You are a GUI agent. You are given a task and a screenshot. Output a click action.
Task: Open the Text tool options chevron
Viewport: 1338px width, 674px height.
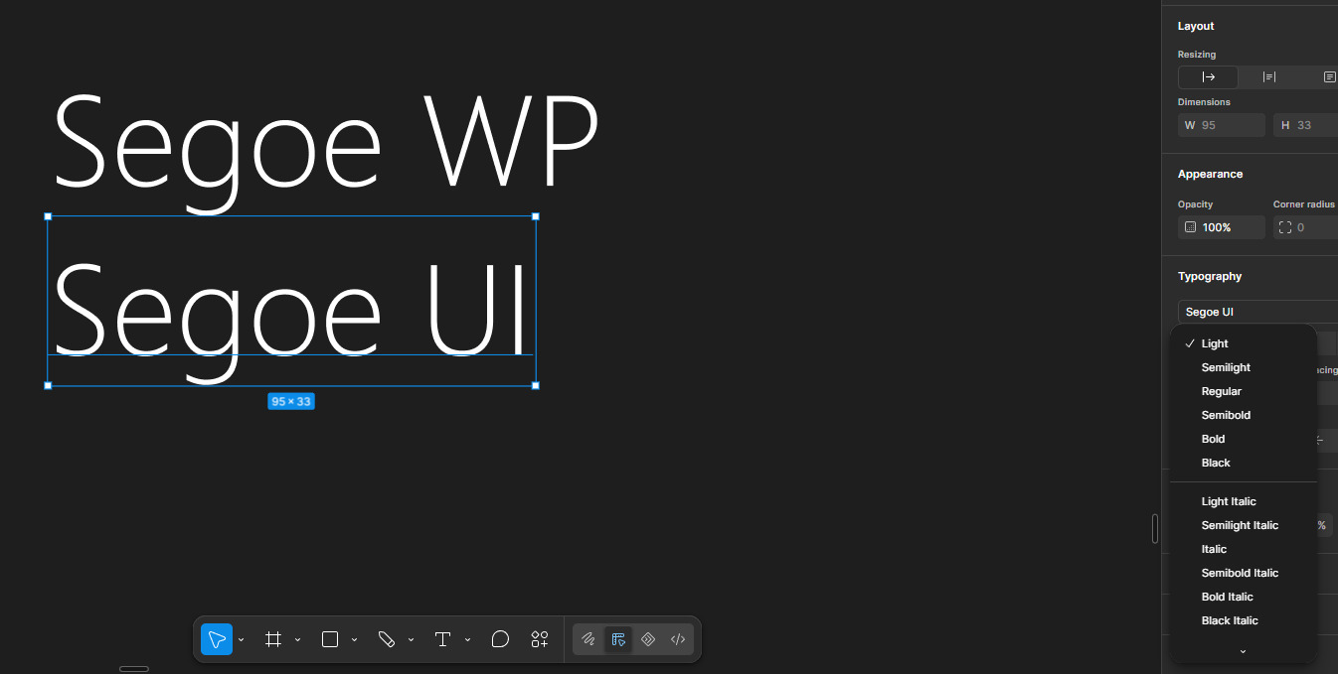(x=467, y=640)
